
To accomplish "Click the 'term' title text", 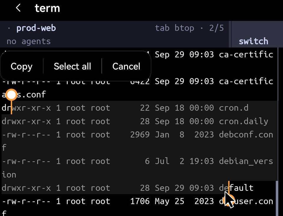I will coord(47,8).
